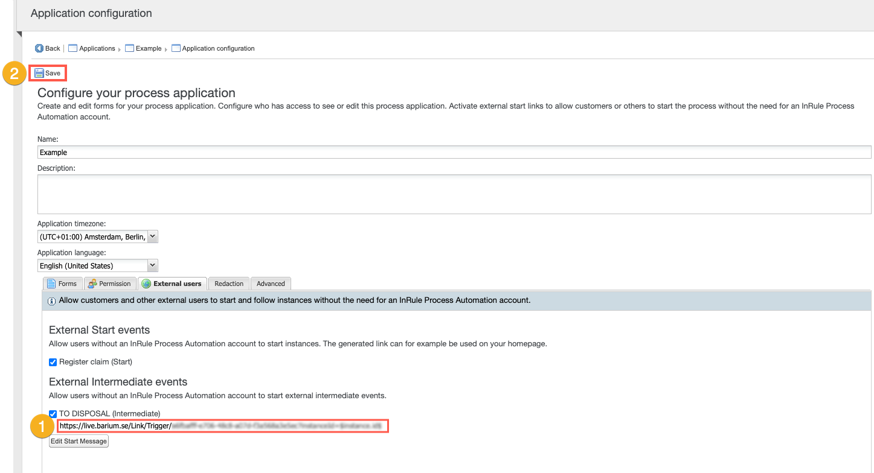This screenshot has width=874, height=473.
Task: Click the Permission tab users icon
Action: point(92,284)
